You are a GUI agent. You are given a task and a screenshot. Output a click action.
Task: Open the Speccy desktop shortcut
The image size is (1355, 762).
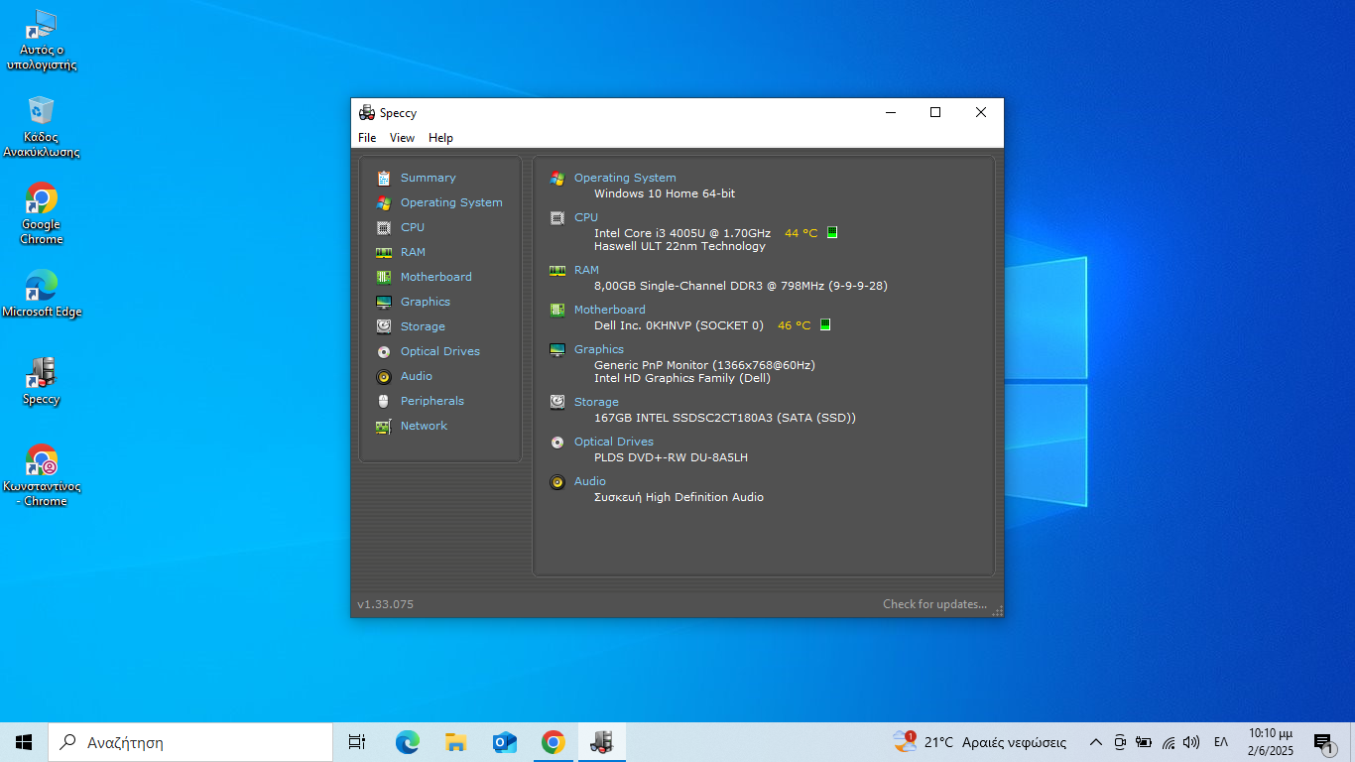click(x=42, y=382)
